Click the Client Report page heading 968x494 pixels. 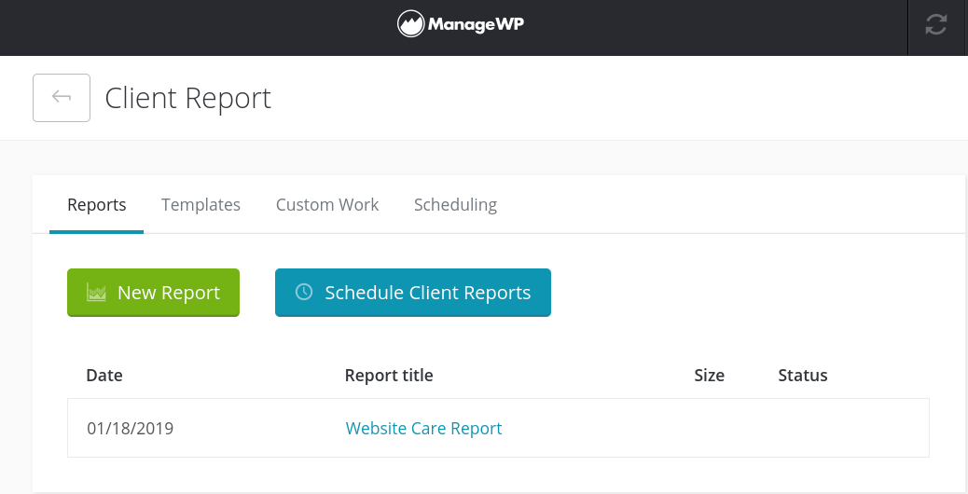click(187, 98)
